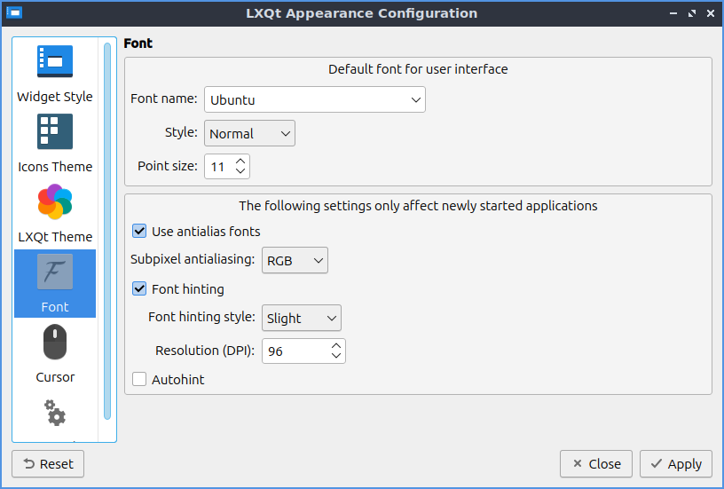
Task: Uncheck the Font hinting checkbox
Action: pos(139,288)
